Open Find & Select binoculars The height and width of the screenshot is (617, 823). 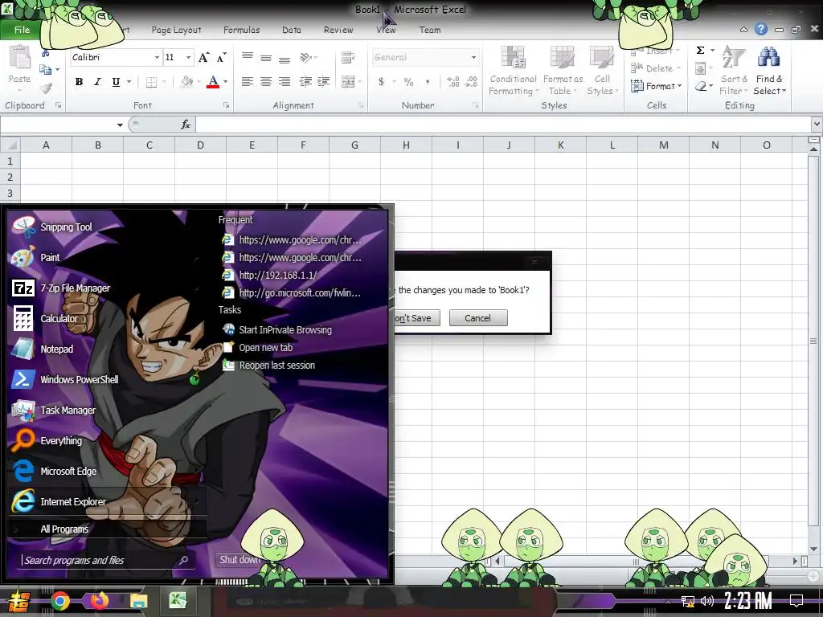769,71
